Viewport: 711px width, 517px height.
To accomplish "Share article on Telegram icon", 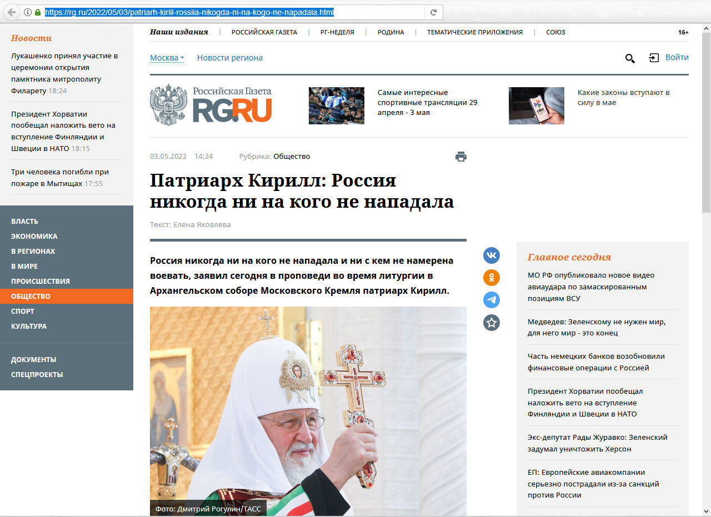I will point(492,300).
